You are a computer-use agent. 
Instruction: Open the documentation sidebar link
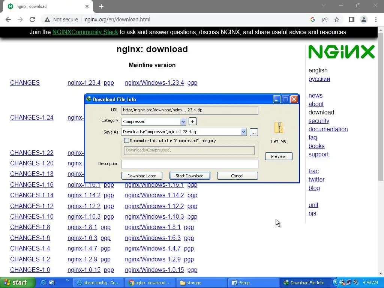328,129
